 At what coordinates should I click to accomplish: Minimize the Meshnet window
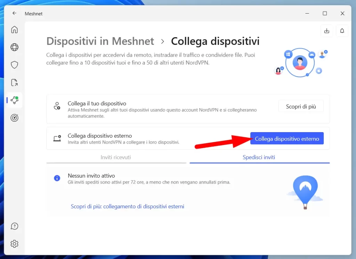(307, 14)
